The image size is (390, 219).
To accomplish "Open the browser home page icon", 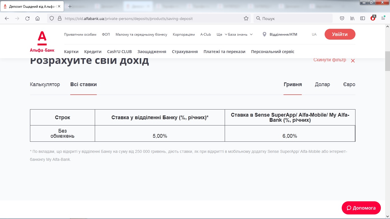I will coord(37,18).
